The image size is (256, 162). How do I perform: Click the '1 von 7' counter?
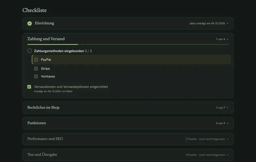tap(220, 108)
